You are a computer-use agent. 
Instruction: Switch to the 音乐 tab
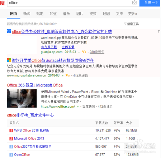pyautogui.click(x=66, y=14)
